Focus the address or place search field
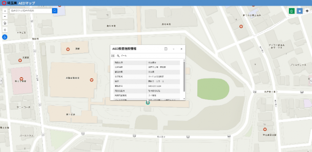 tap(31, 10)
